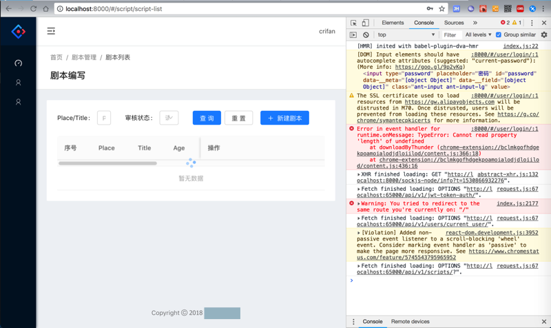Click the browser back arrow

click(x=9, y=9)
